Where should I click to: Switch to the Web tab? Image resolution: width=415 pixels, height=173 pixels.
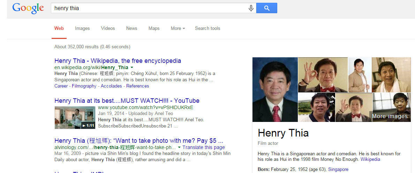[x=59, y=28]
